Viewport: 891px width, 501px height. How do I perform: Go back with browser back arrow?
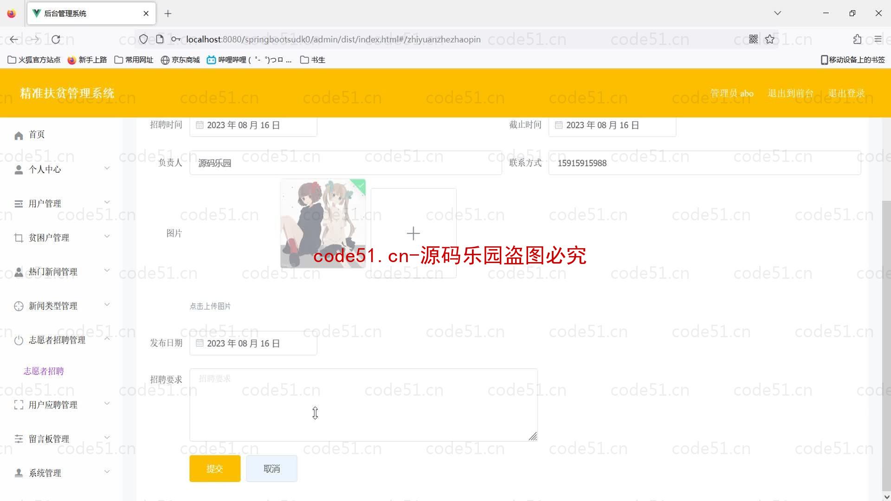14,39
